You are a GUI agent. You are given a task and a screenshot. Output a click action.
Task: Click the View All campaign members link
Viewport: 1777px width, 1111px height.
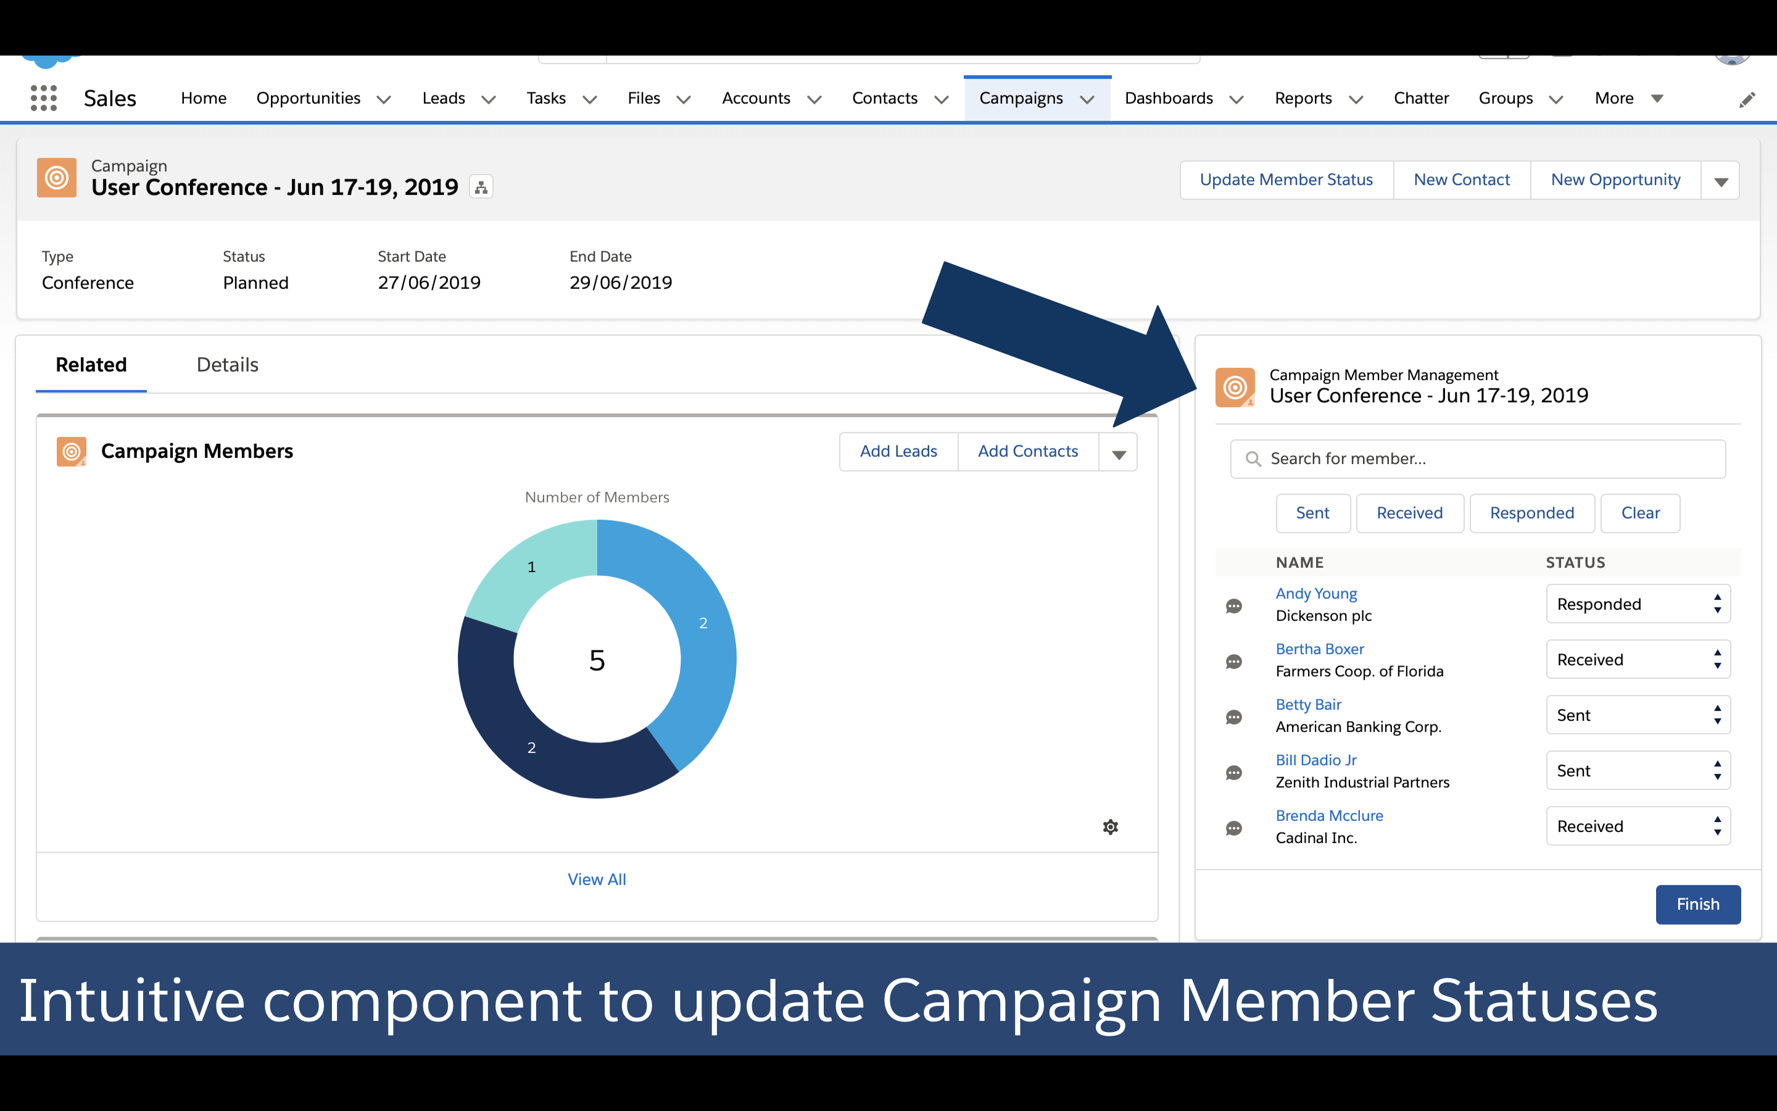pyautogui.click(x=595, y=878)
